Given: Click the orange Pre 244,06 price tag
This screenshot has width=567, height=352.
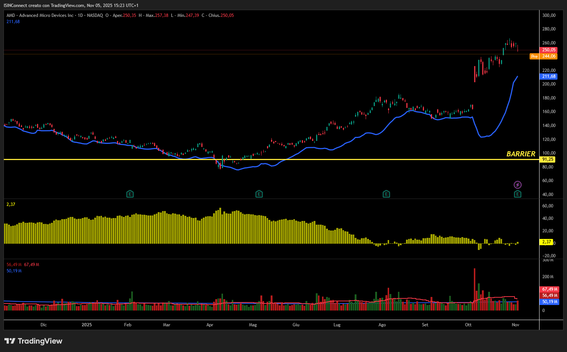Looking at the screenshot, I should click(544, 56).
